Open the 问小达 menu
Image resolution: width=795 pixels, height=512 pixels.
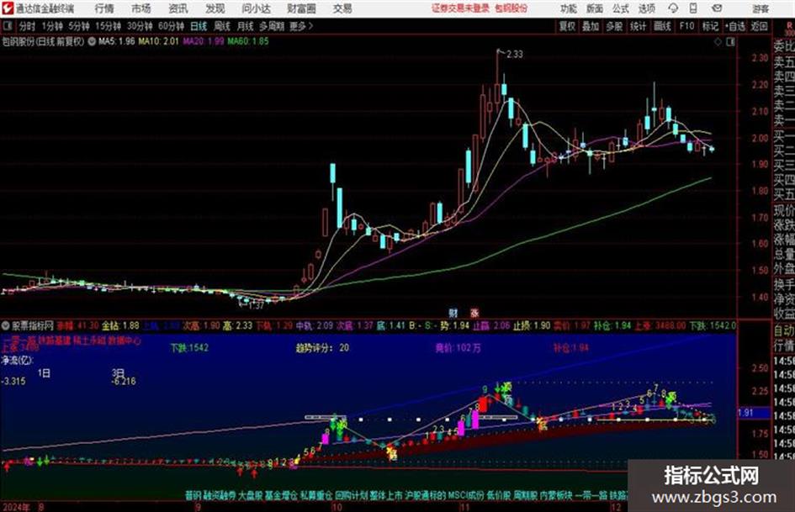[x=256, y=8]
